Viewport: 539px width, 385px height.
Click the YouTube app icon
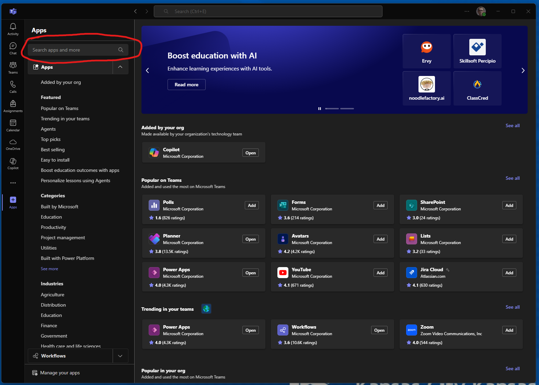[x=283, y=273]
